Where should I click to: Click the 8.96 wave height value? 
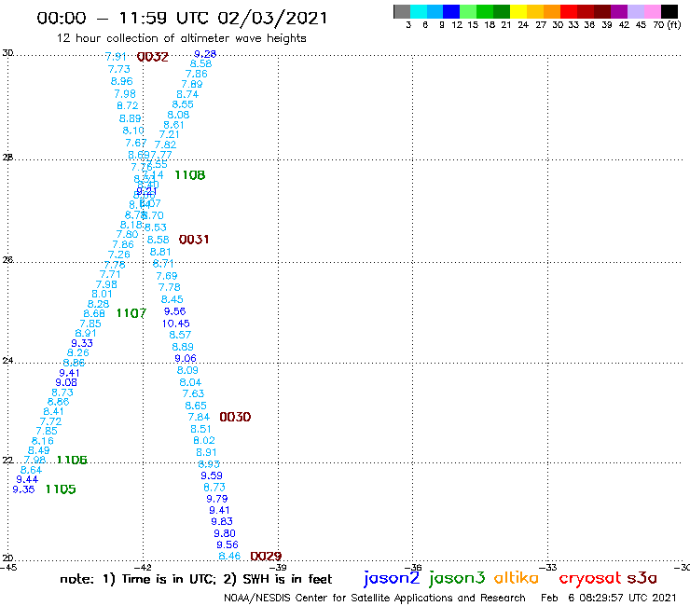(121, 81)
